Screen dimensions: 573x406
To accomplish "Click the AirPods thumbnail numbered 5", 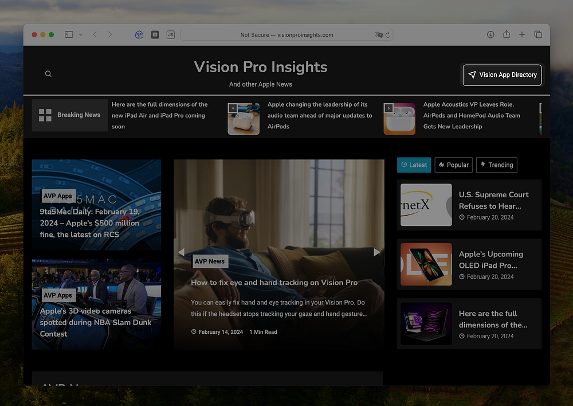I will coord(399,119).
